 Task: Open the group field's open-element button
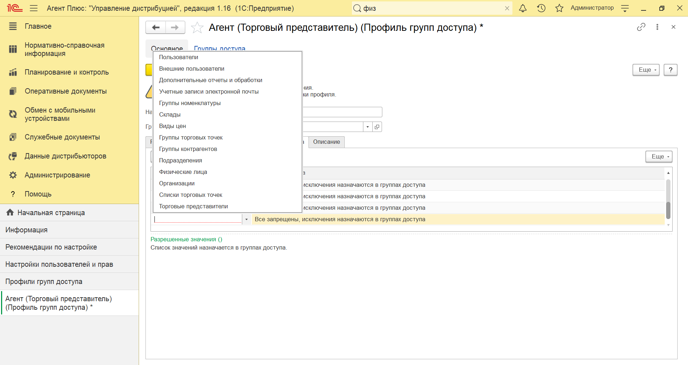377,127
